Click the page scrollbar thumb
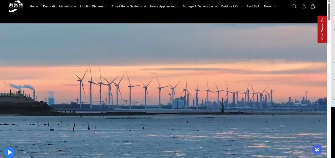 (329, 12)
